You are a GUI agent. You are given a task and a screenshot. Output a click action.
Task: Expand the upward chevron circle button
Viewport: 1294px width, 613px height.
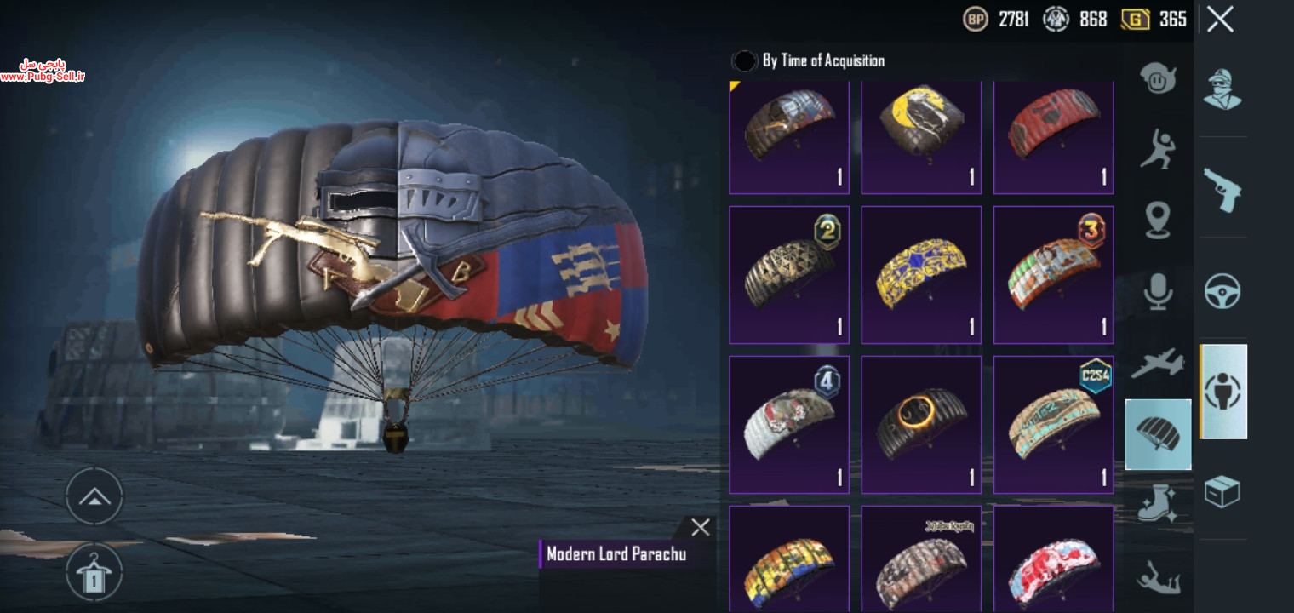[x=94, y=496]
